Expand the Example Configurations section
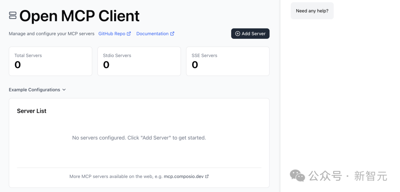This screenshot has height=192, width=400. [34, 90]
